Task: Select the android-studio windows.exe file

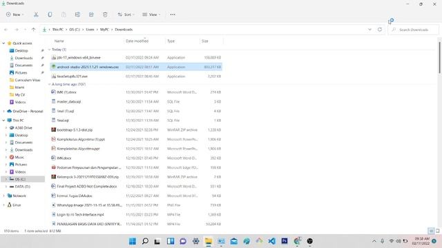Action: click(136, 67)
